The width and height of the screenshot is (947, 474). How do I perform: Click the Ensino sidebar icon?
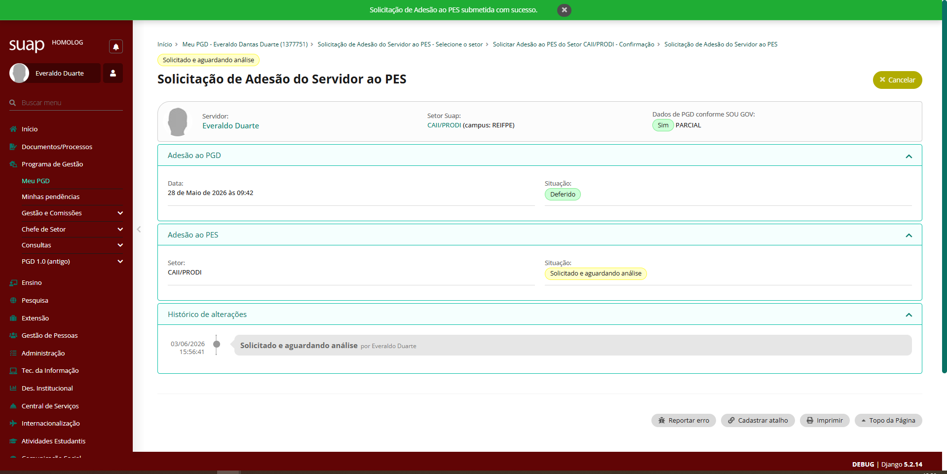click(x=13, y=282)
